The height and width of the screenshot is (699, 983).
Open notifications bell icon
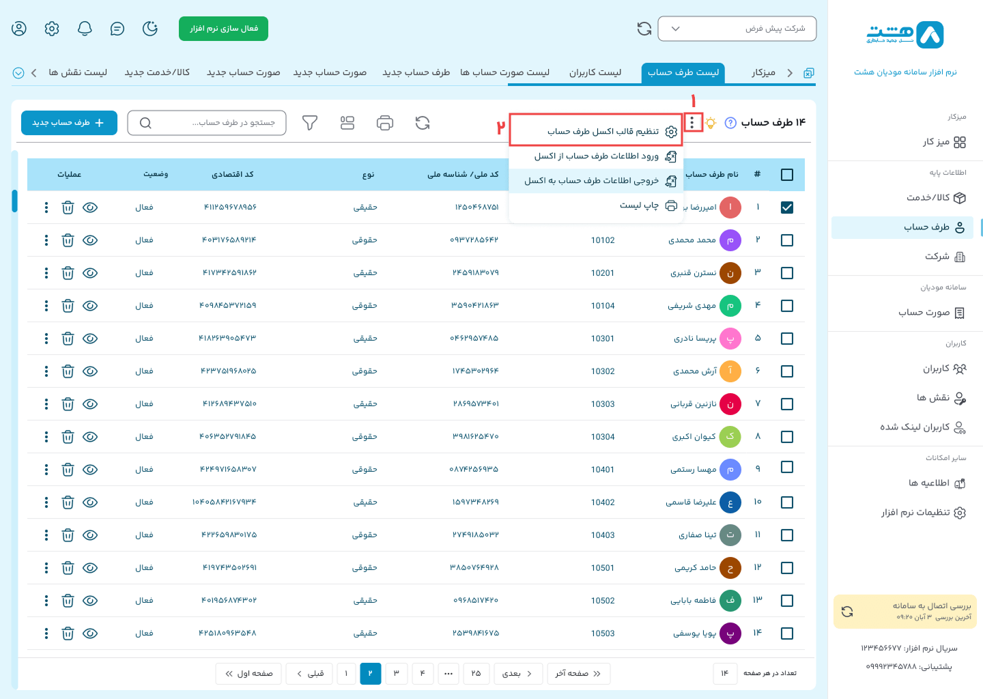point(85,29)
